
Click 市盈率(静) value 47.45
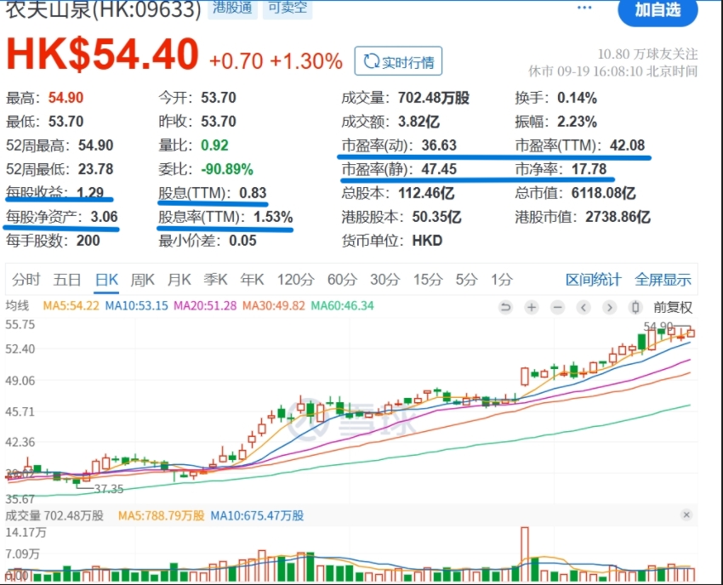coord(439,169)
